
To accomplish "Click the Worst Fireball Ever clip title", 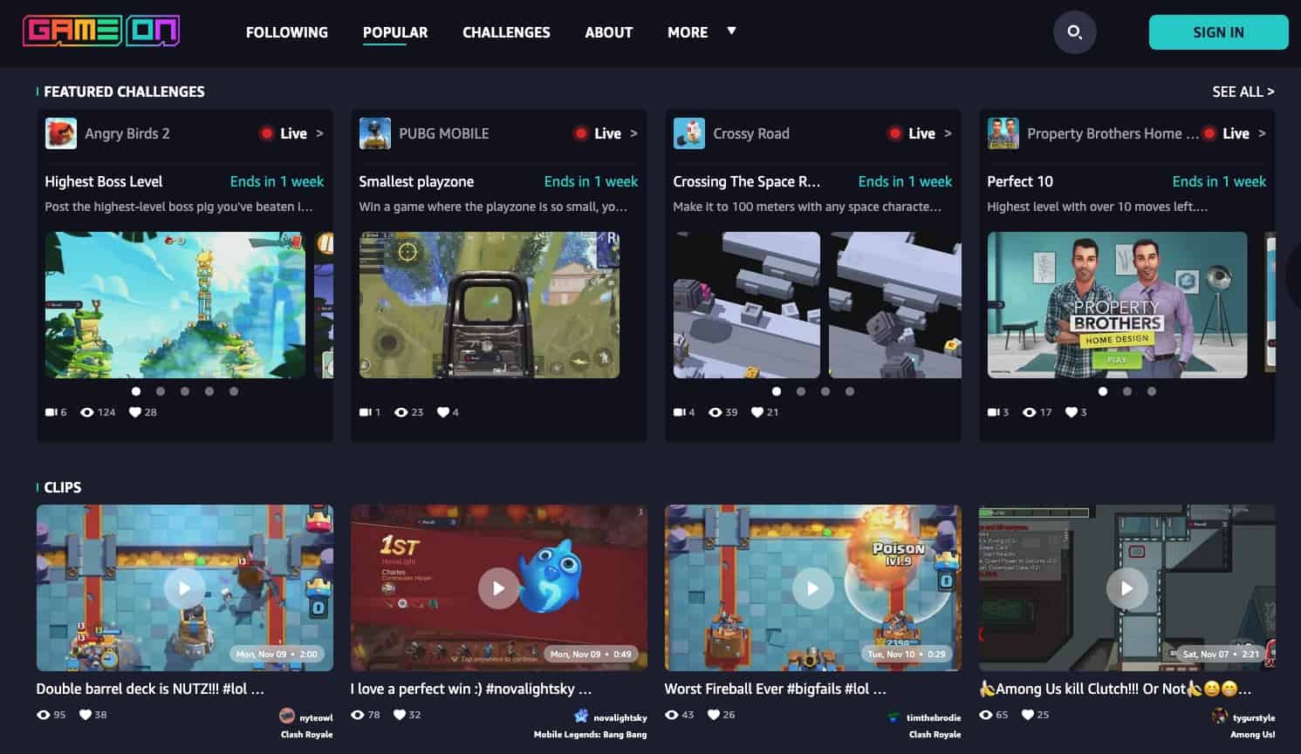I will [x=775, y=689].
